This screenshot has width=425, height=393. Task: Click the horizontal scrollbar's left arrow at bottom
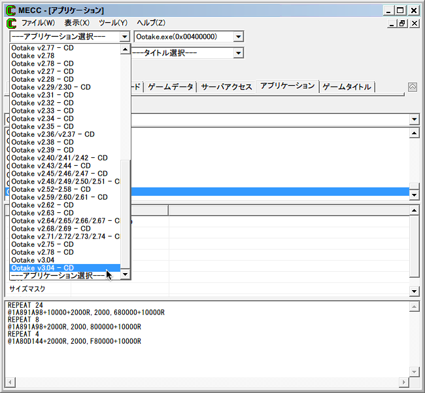[x=10, y=382]
